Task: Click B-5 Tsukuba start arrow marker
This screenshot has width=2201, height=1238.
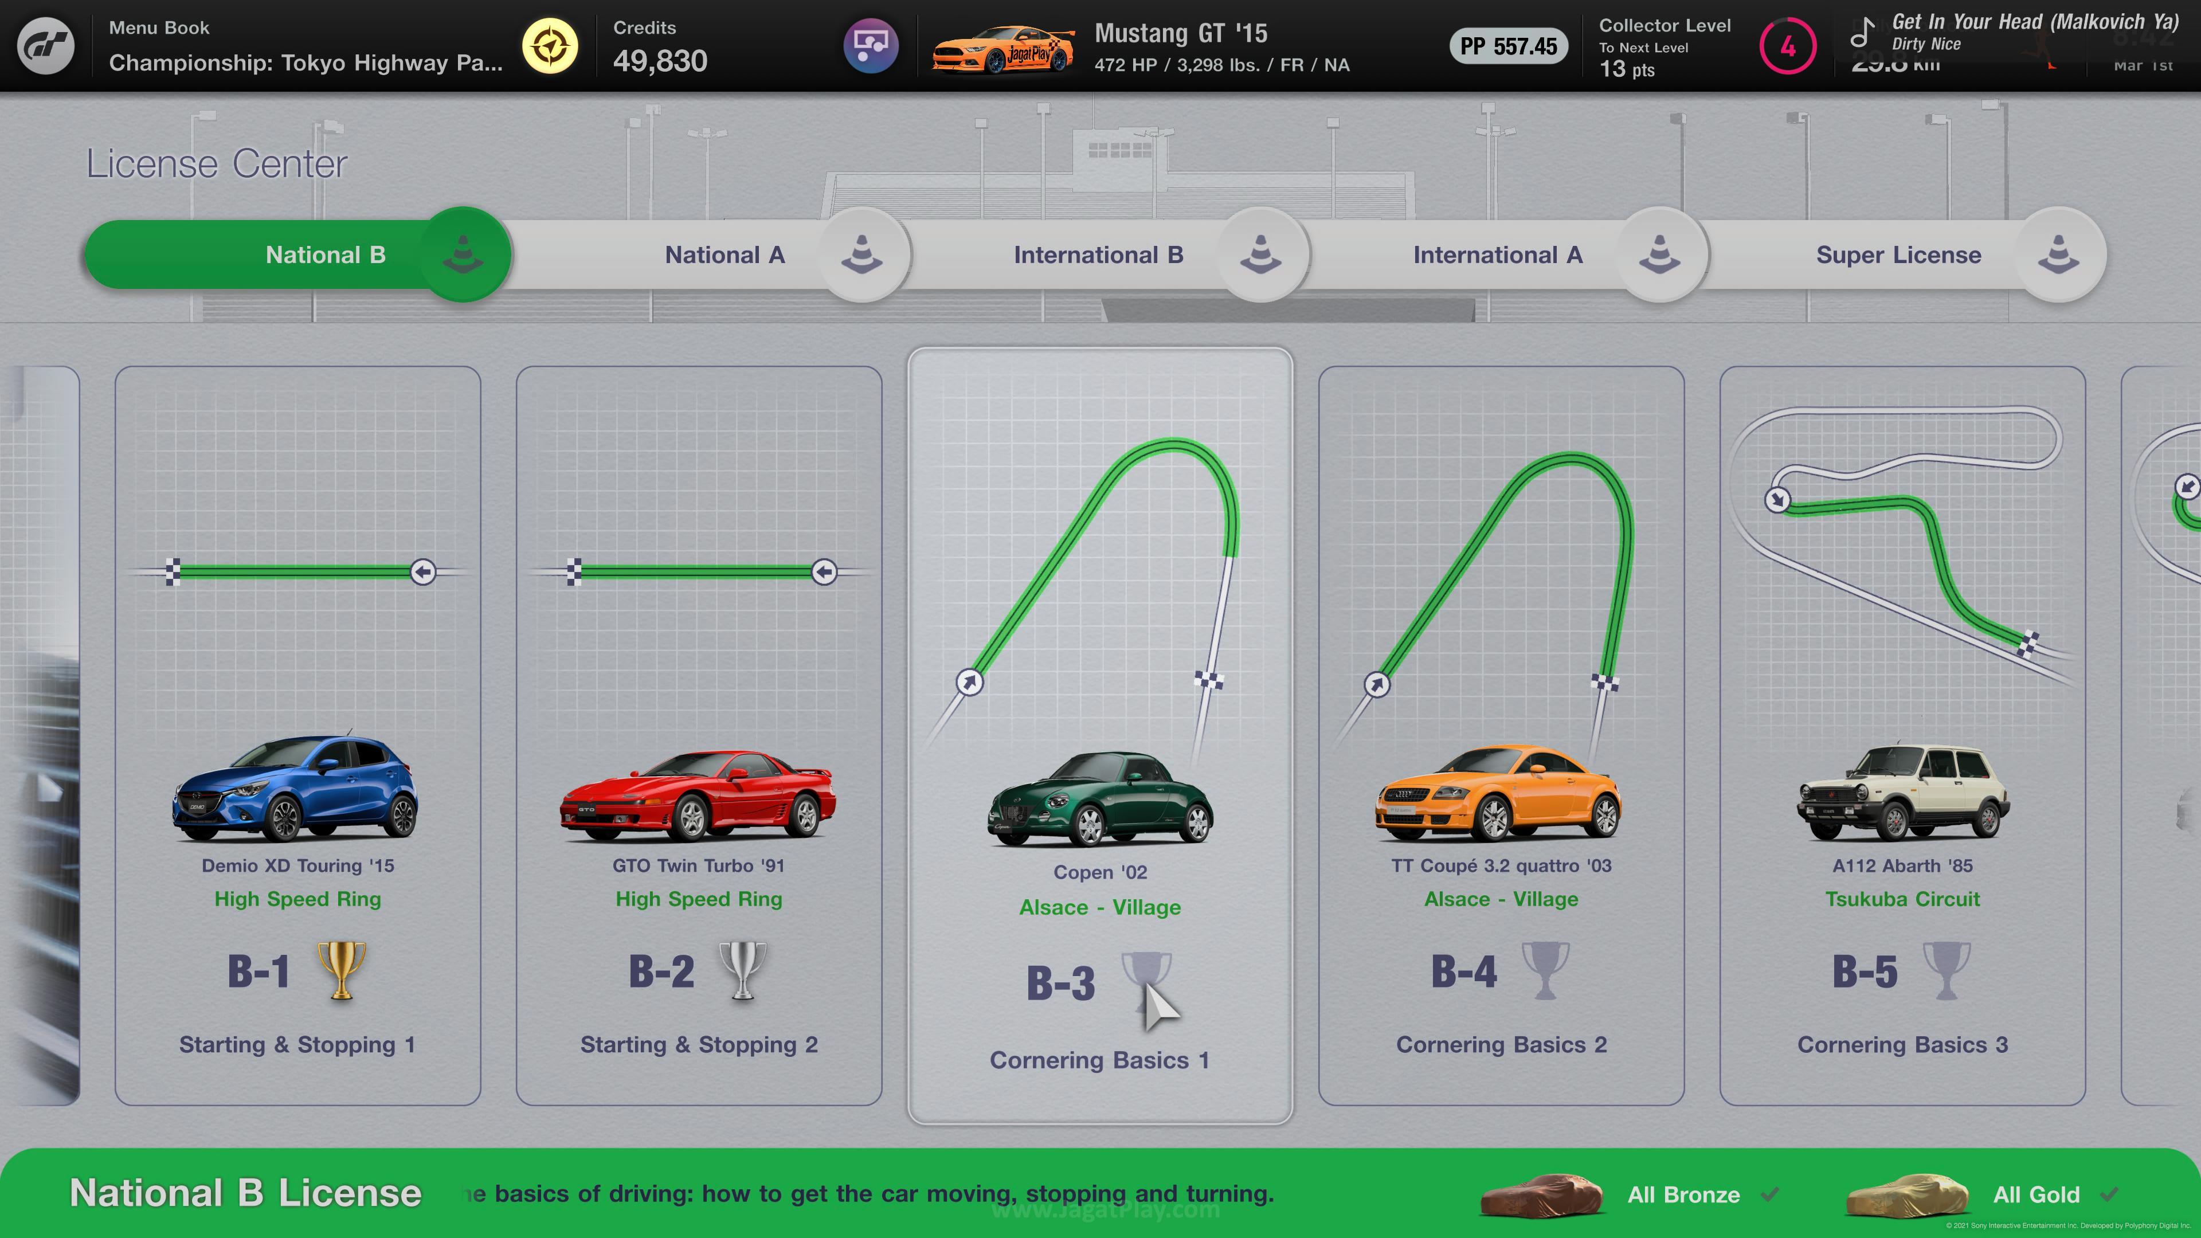Action: (x=1777, y=499)
